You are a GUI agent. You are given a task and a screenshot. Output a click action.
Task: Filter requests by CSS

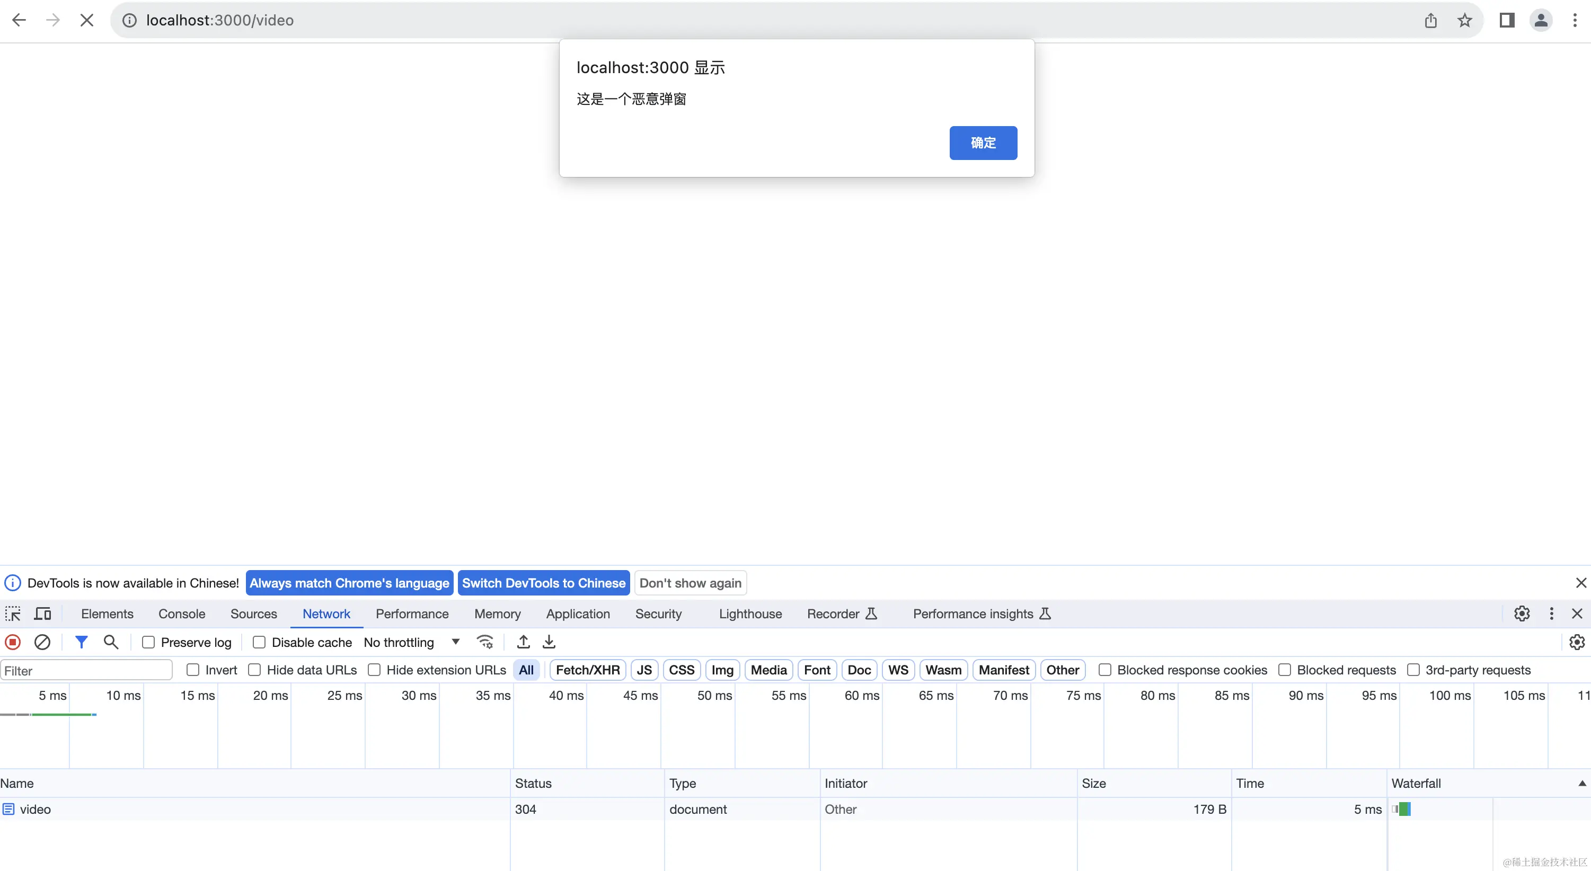point(682,670)
